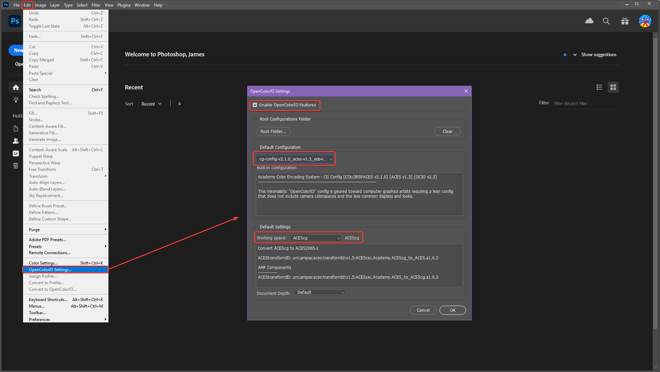Image resolution: width=660 pixels, height=372 pixels.
Task: Choose Remote Connections menu entry
Action: pyautogui.click(x=65, y=253)
